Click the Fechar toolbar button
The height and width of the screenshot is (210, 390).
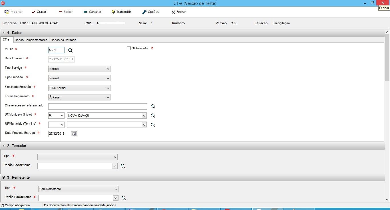pyautogui.click(x=179, y=12)
